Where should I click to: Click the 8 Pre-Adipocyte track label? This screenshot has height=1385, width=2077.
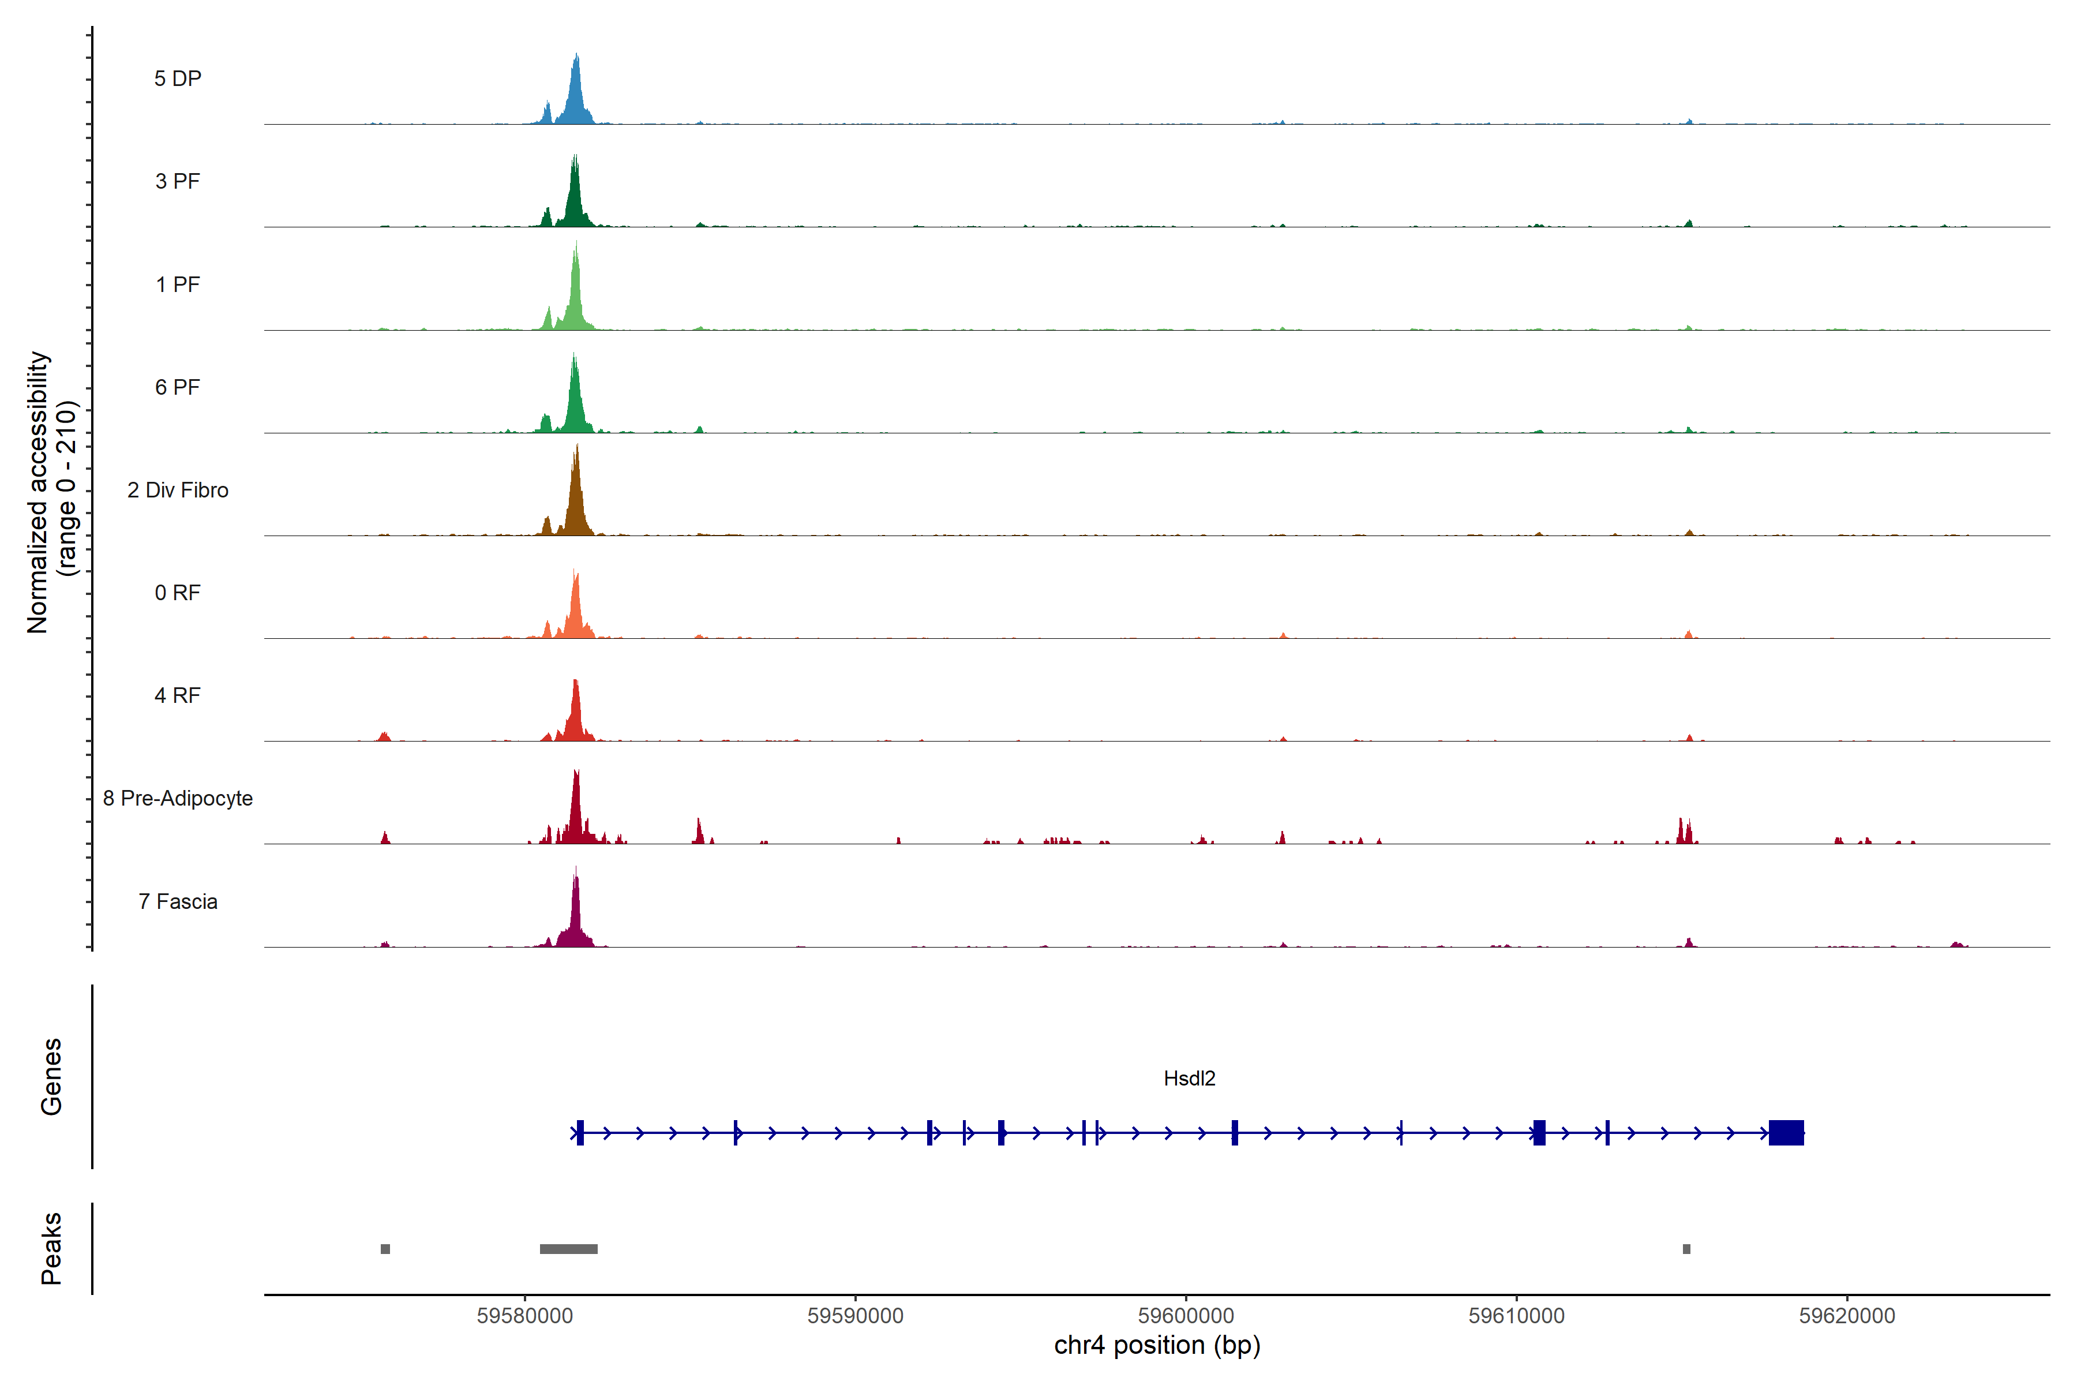coord(178,799)
